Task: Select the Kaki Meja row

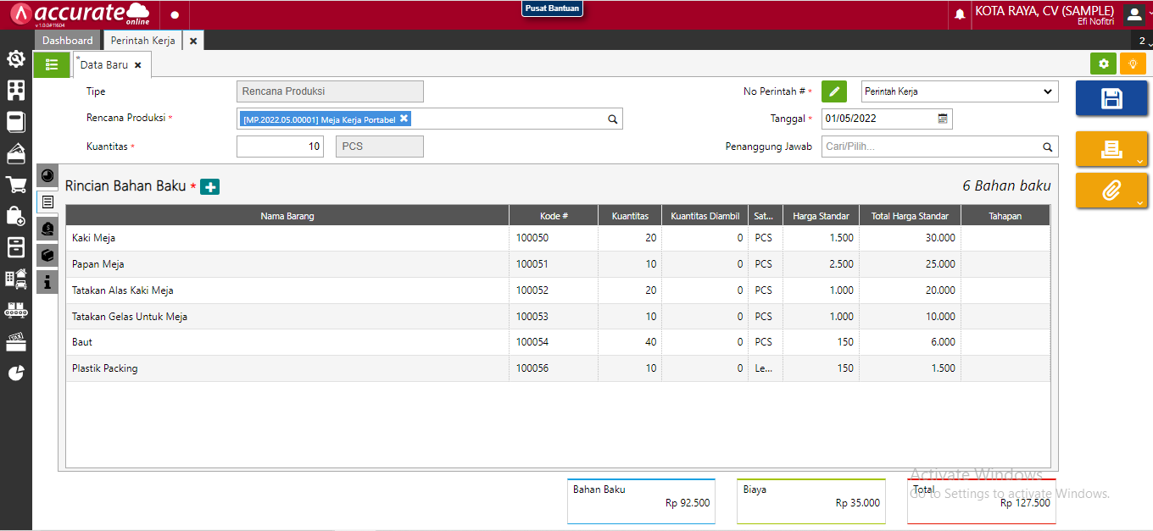Action: (x=558, y=238)
